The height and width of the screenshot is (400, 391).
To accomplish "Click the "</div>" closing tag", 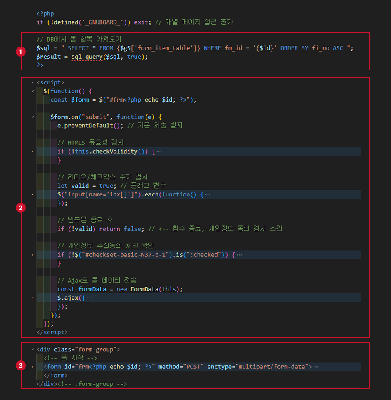I will tap(47, 384).
